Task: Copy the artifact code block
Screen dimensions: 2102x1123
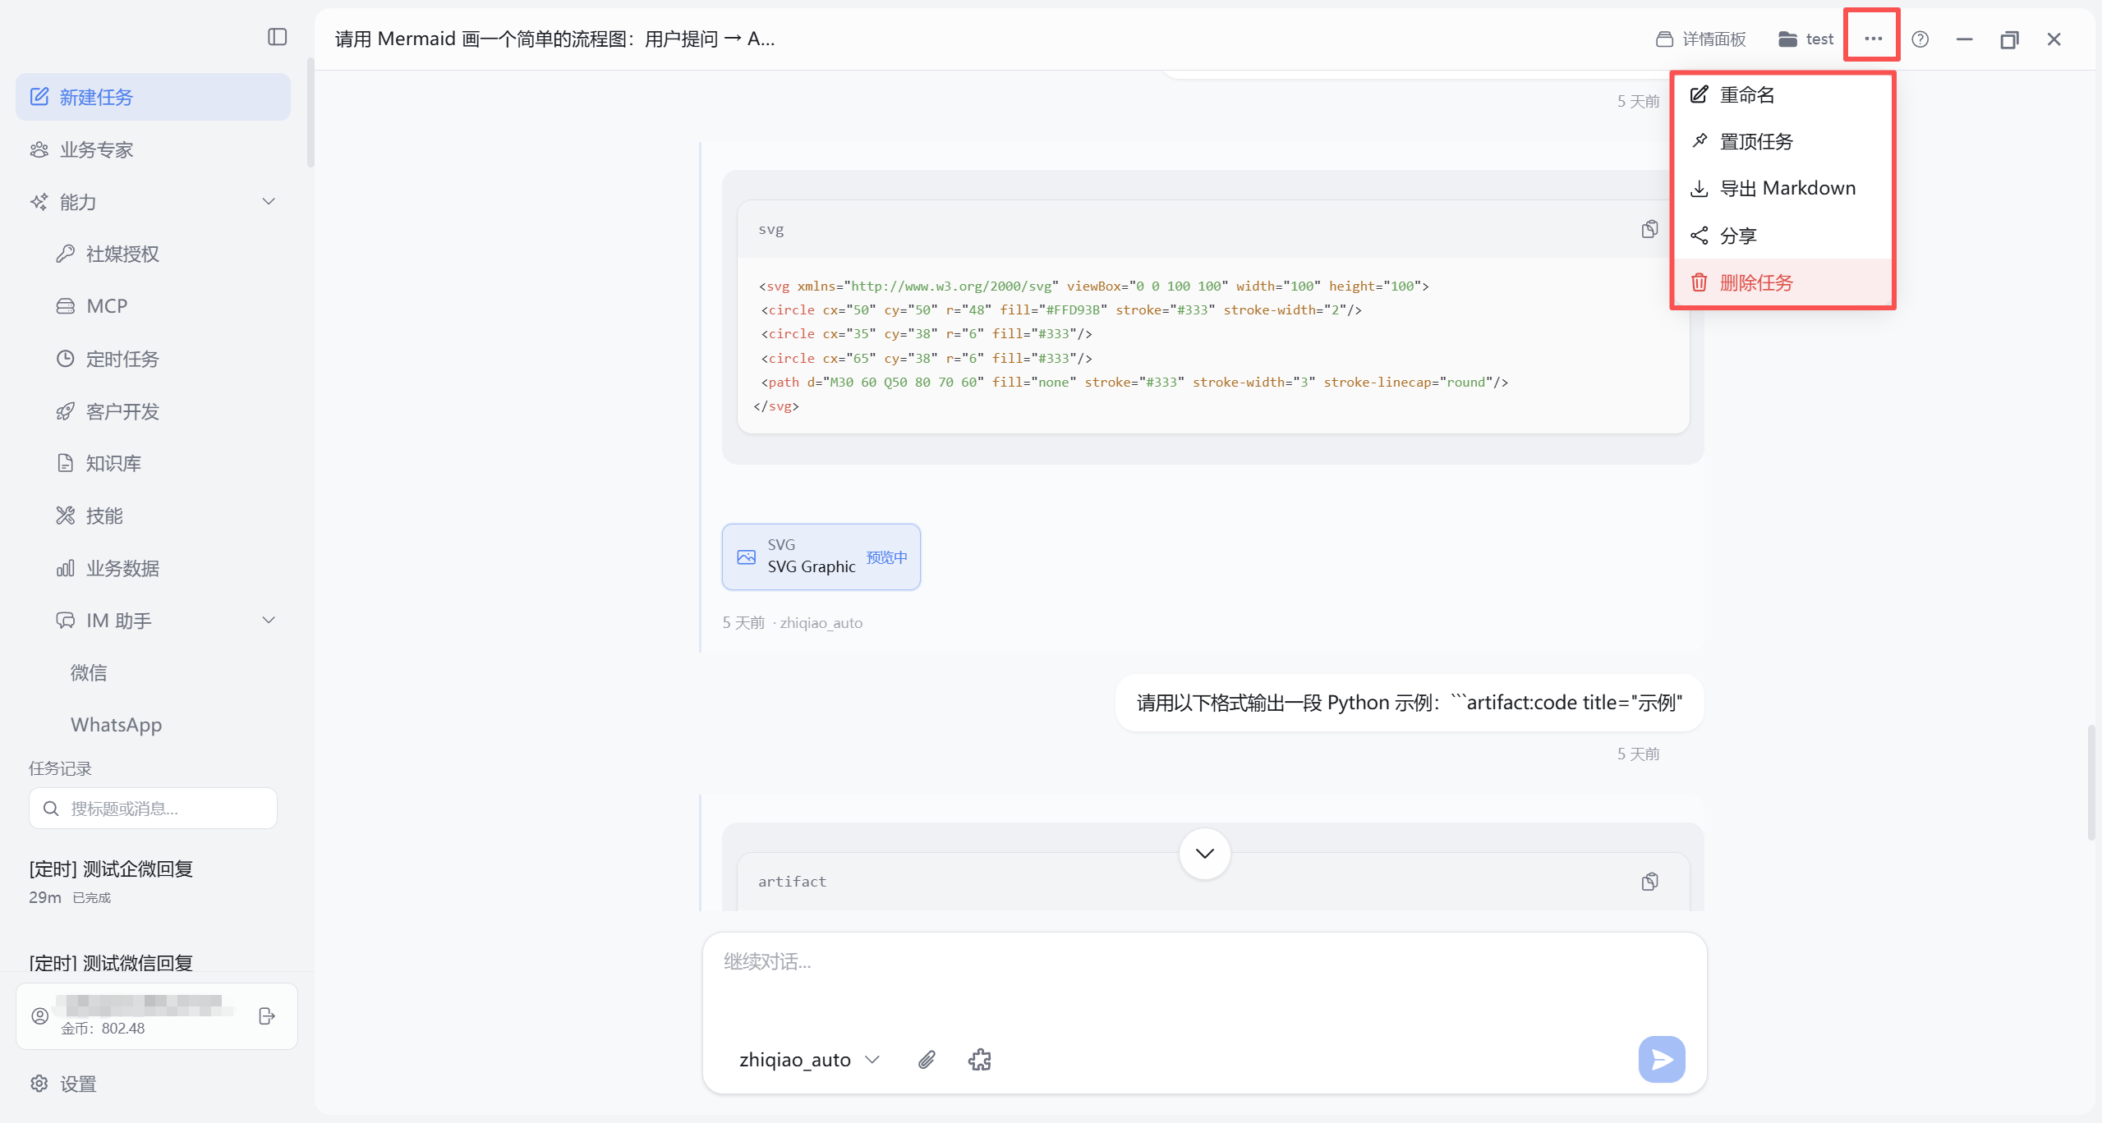Action: 1649,882
